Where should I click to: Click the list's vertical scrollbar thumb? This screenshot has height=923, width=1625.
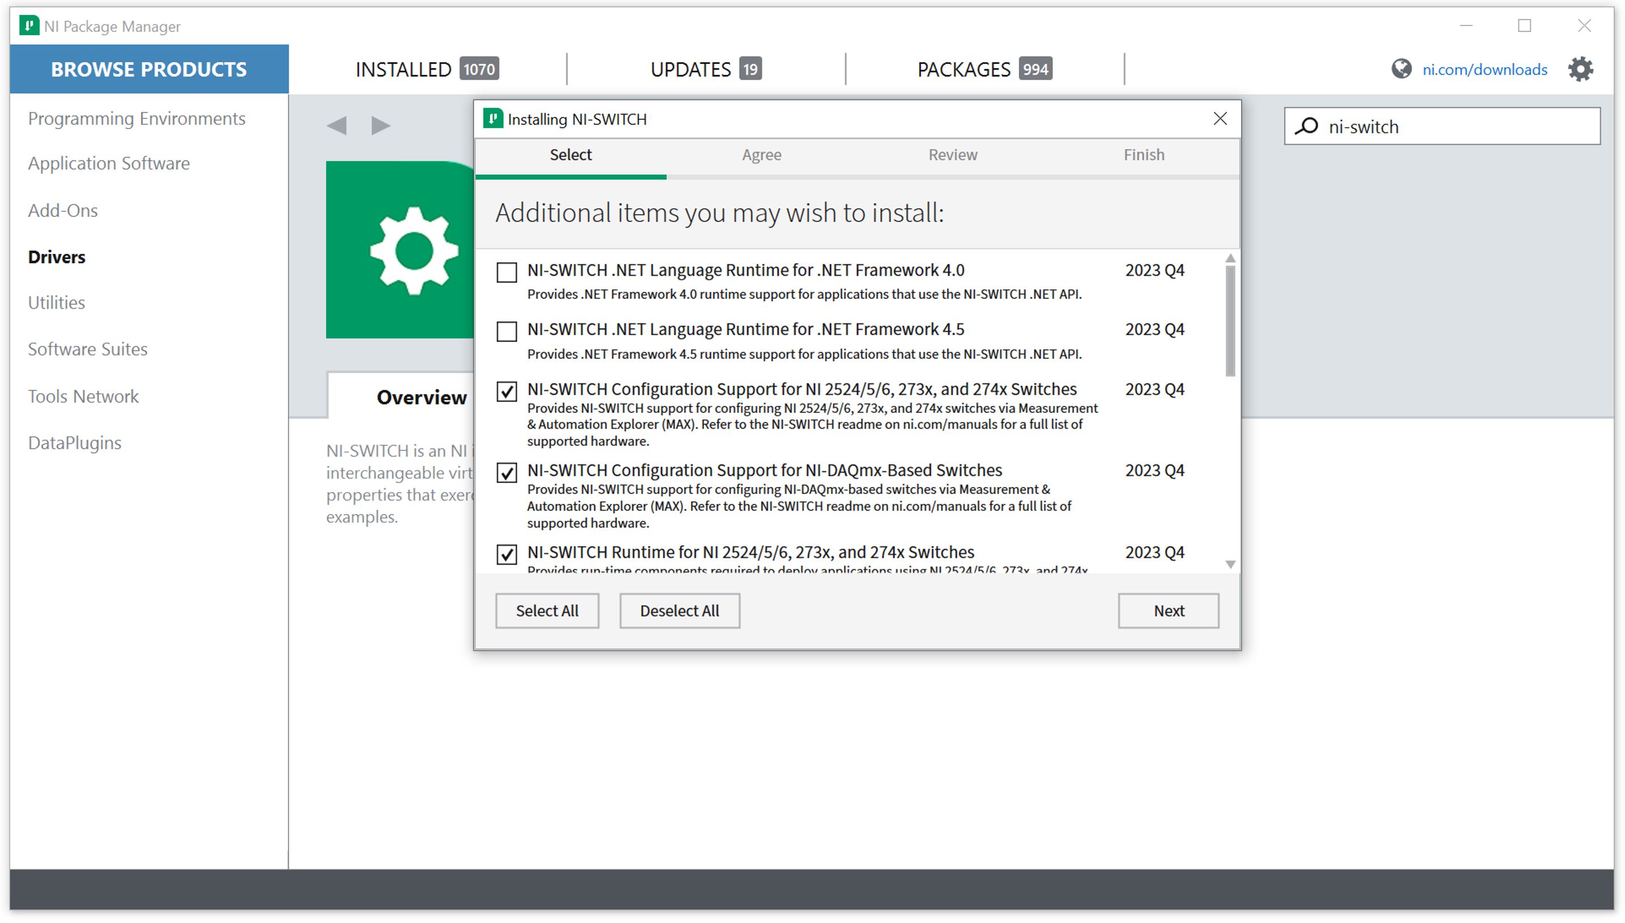tap(1230, 321)
